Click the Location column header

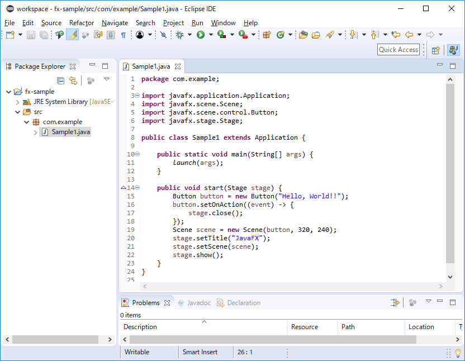coord(430,327)
